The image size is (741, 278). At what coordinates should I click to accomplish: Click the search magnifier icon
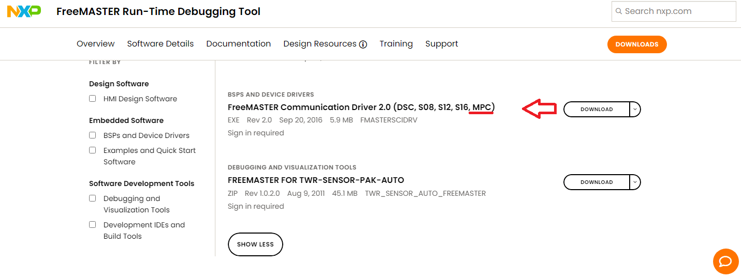click(618, 11)
